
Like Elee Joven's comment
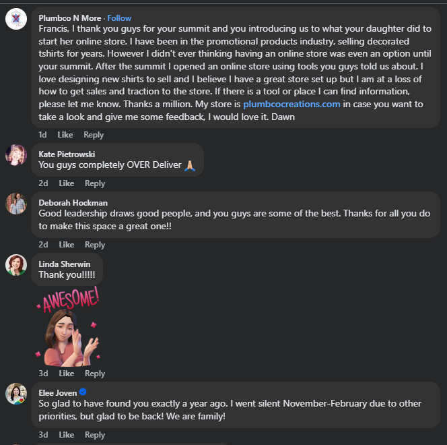(67, 435)
